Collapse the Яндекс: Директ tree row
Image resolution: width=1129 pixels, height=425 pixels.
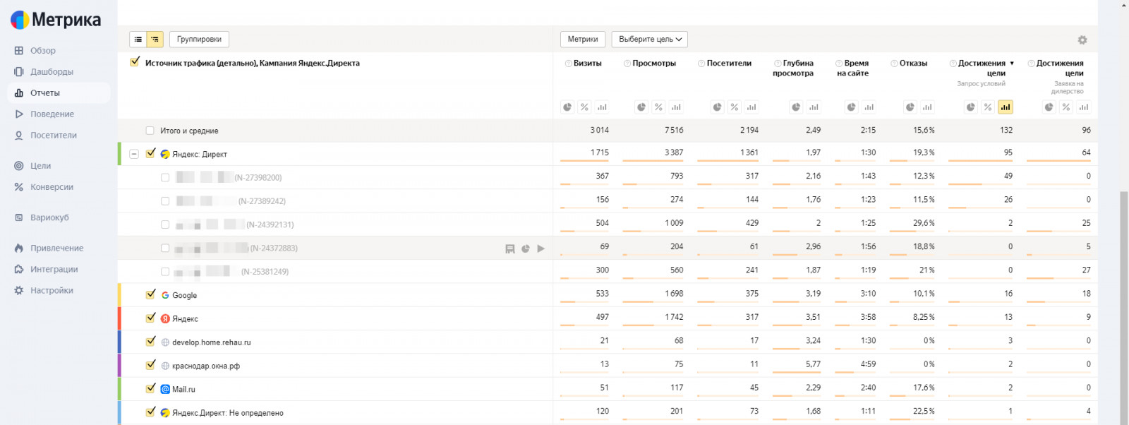pos(134,154)
